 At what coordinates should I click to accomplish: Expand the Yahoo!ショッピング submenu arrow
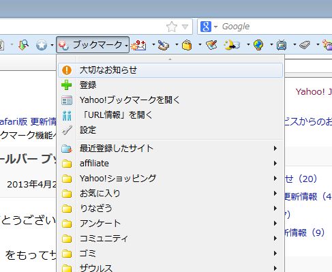click(x=275, y=179)
